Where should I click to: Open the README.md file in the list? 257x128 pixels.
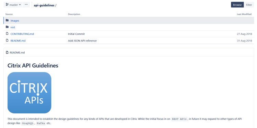point(18,41)
